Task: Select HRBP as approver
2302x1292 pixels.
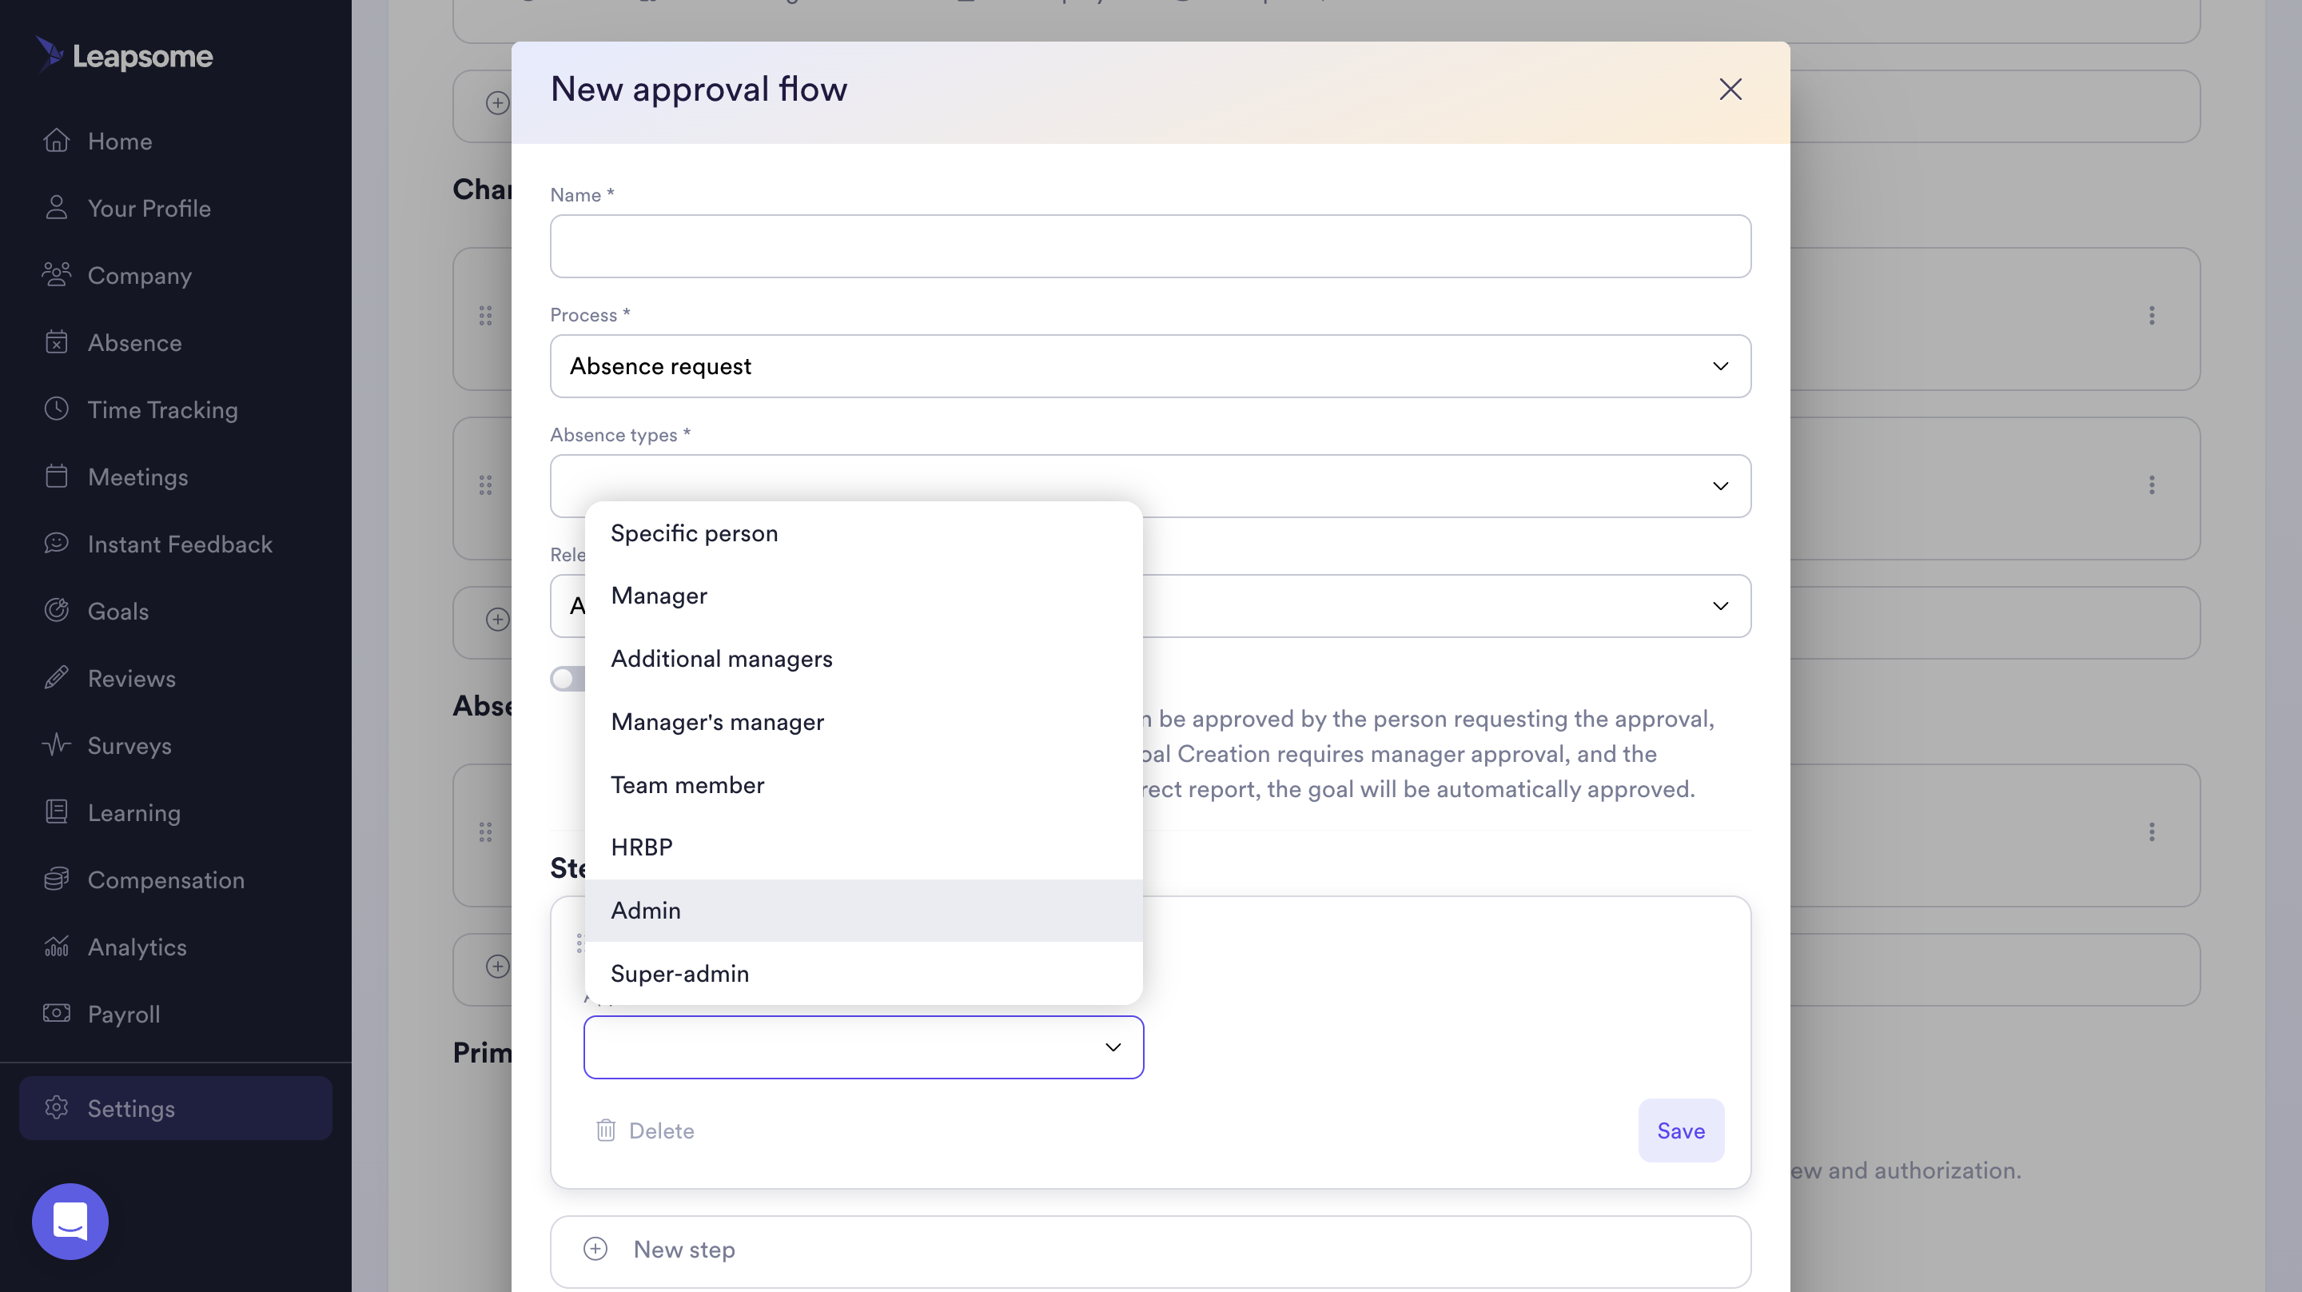Action: coord(863,847)
